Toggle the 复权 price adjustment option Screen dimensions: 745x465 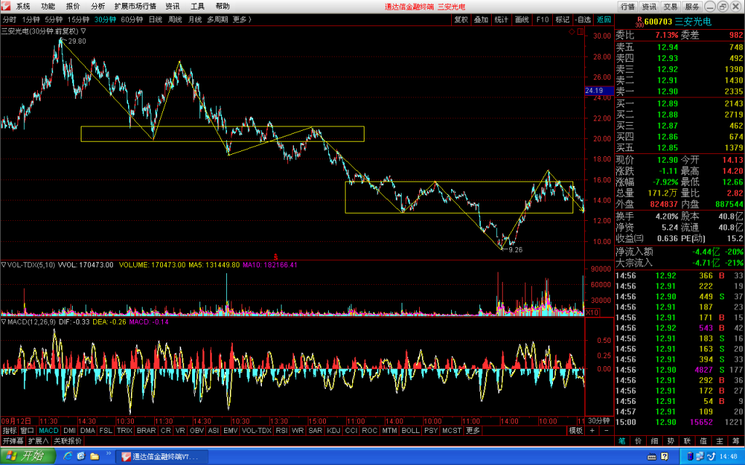pos(461,20)
